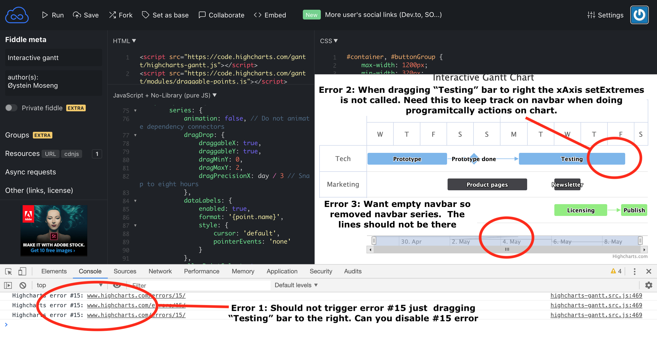Image resolution: width=657 pixels, height=338 pixels.
Task: Enable the Private fiddle toggle
Action: click(x=11, y=108)
